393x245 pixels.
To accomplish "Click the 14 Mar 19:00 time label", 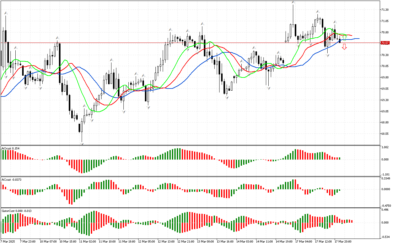I will pos(283,242).
